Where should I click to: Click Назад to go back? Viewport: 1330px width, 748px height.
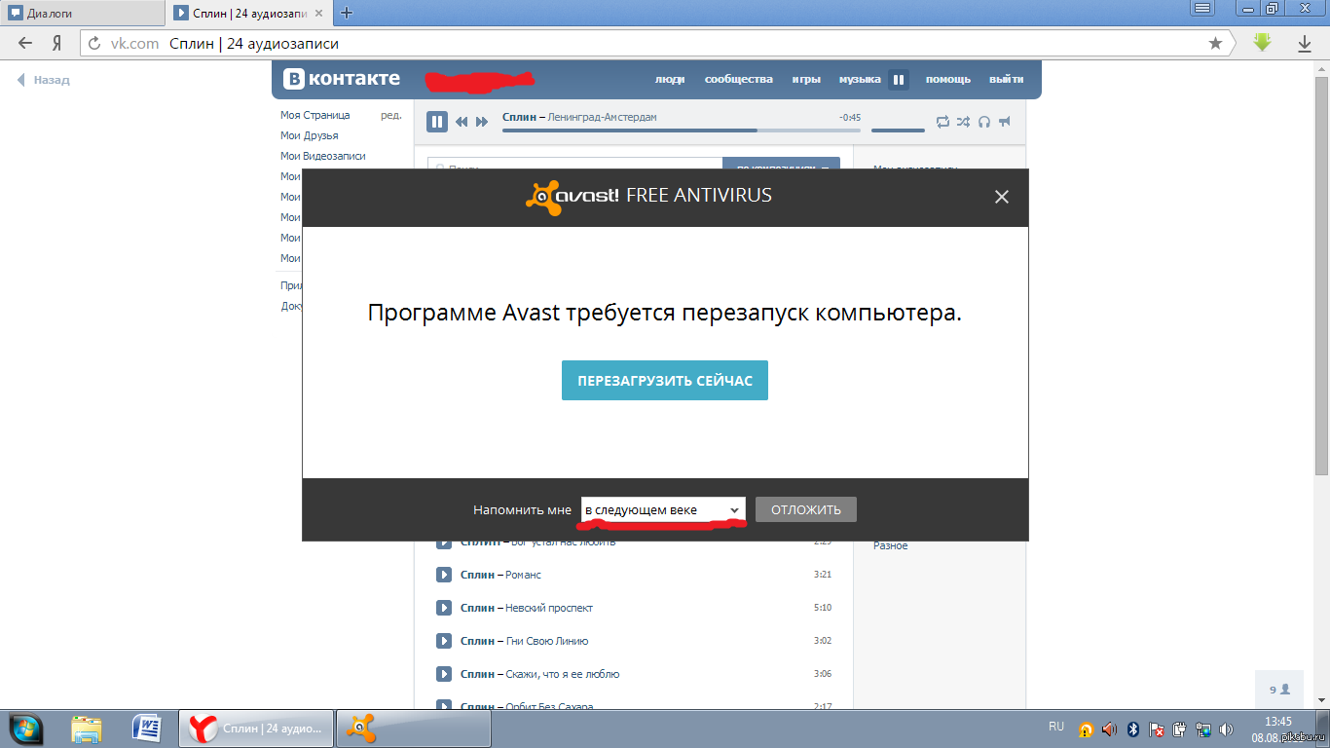(x=44, y=80)
